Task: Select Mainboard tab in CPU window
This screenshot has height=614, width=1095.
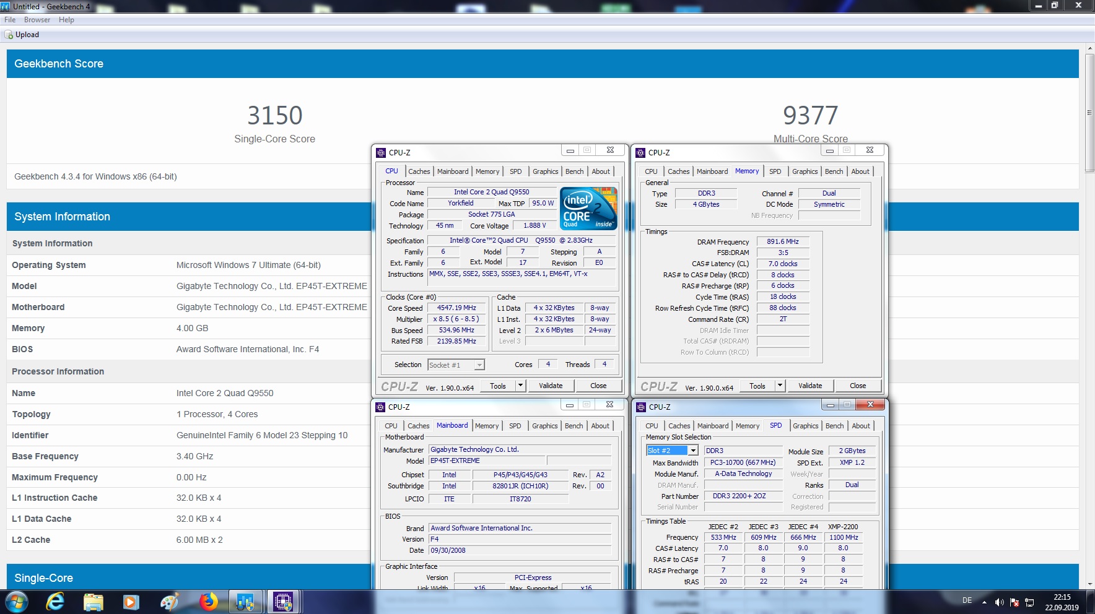Action: pyautogui.click(x=453, y=171)
